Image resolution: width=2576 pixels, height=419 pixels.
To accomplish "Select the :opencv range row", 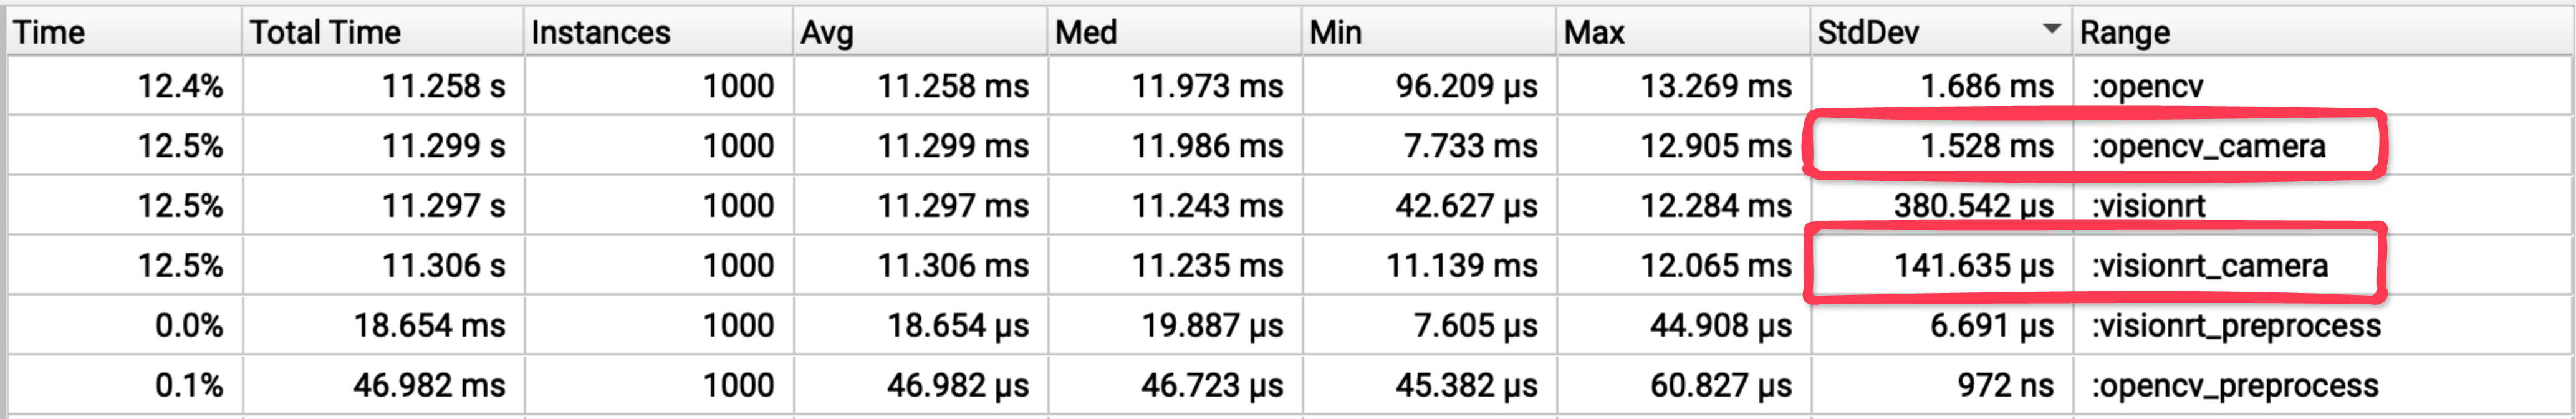I will click(2148, 86).
